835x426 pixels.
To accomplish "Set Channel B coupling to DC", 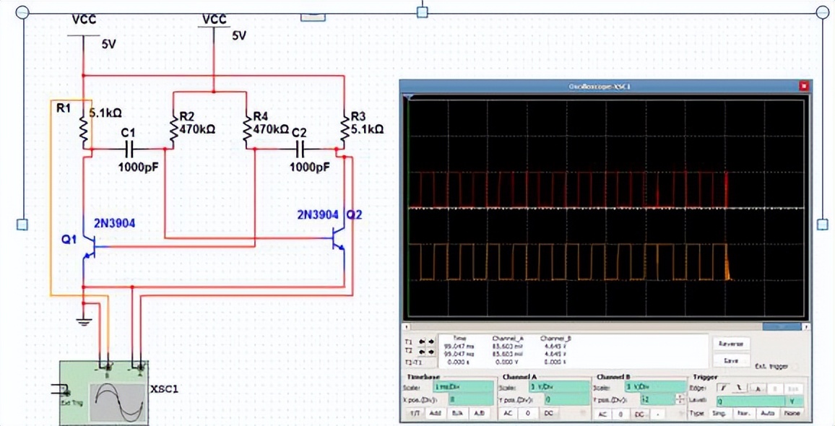I will click(639, 414).
